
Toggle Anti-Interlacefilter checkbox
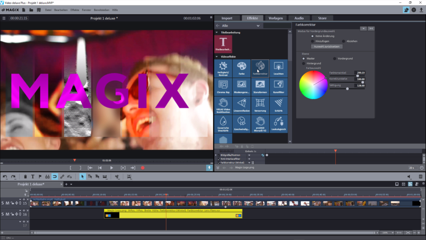[x=219, y=159]
